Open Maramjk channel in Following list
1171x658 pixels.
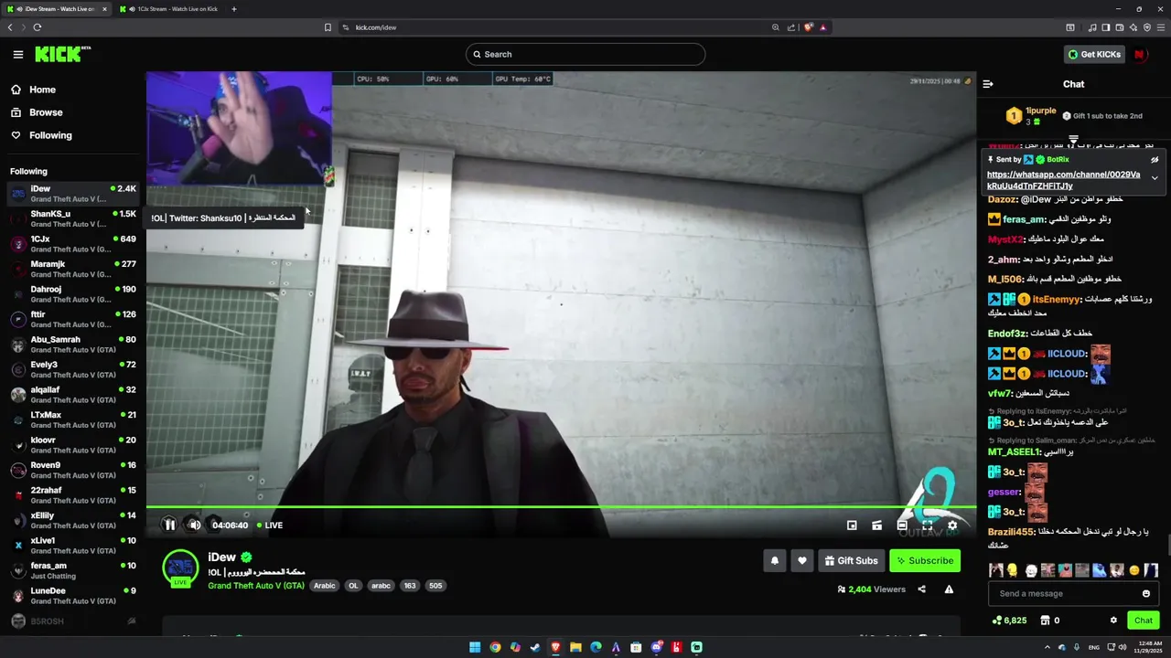click(x=73, y=269)
